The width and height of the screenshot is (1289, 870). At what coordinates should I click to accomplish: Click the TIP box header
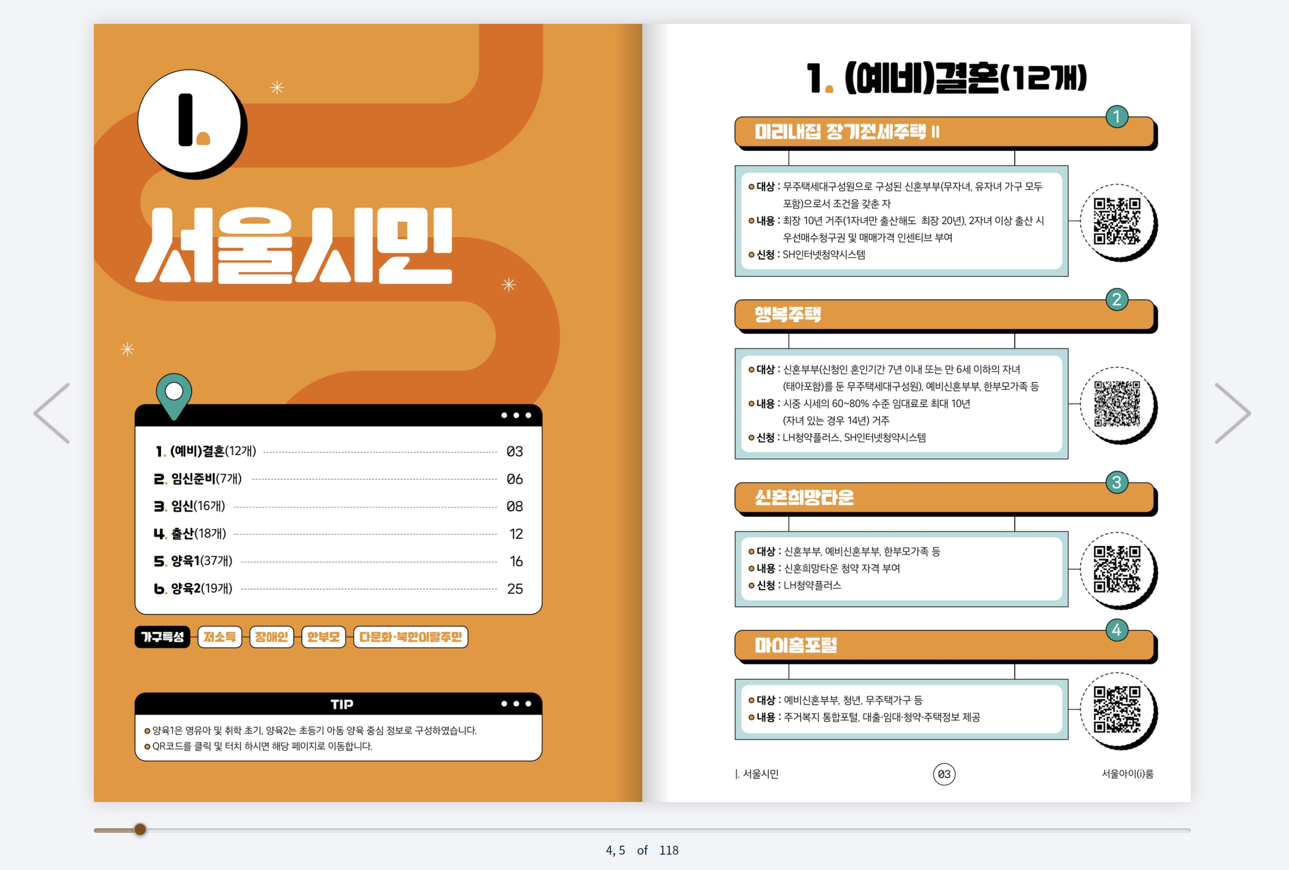(338, 704)
